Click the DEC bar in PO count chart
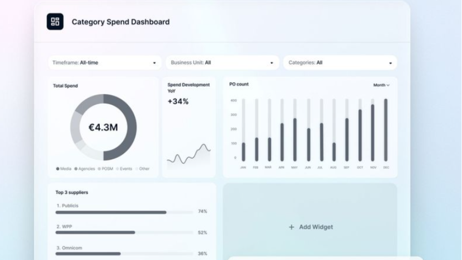462x260 pixels. pos(386,130)
